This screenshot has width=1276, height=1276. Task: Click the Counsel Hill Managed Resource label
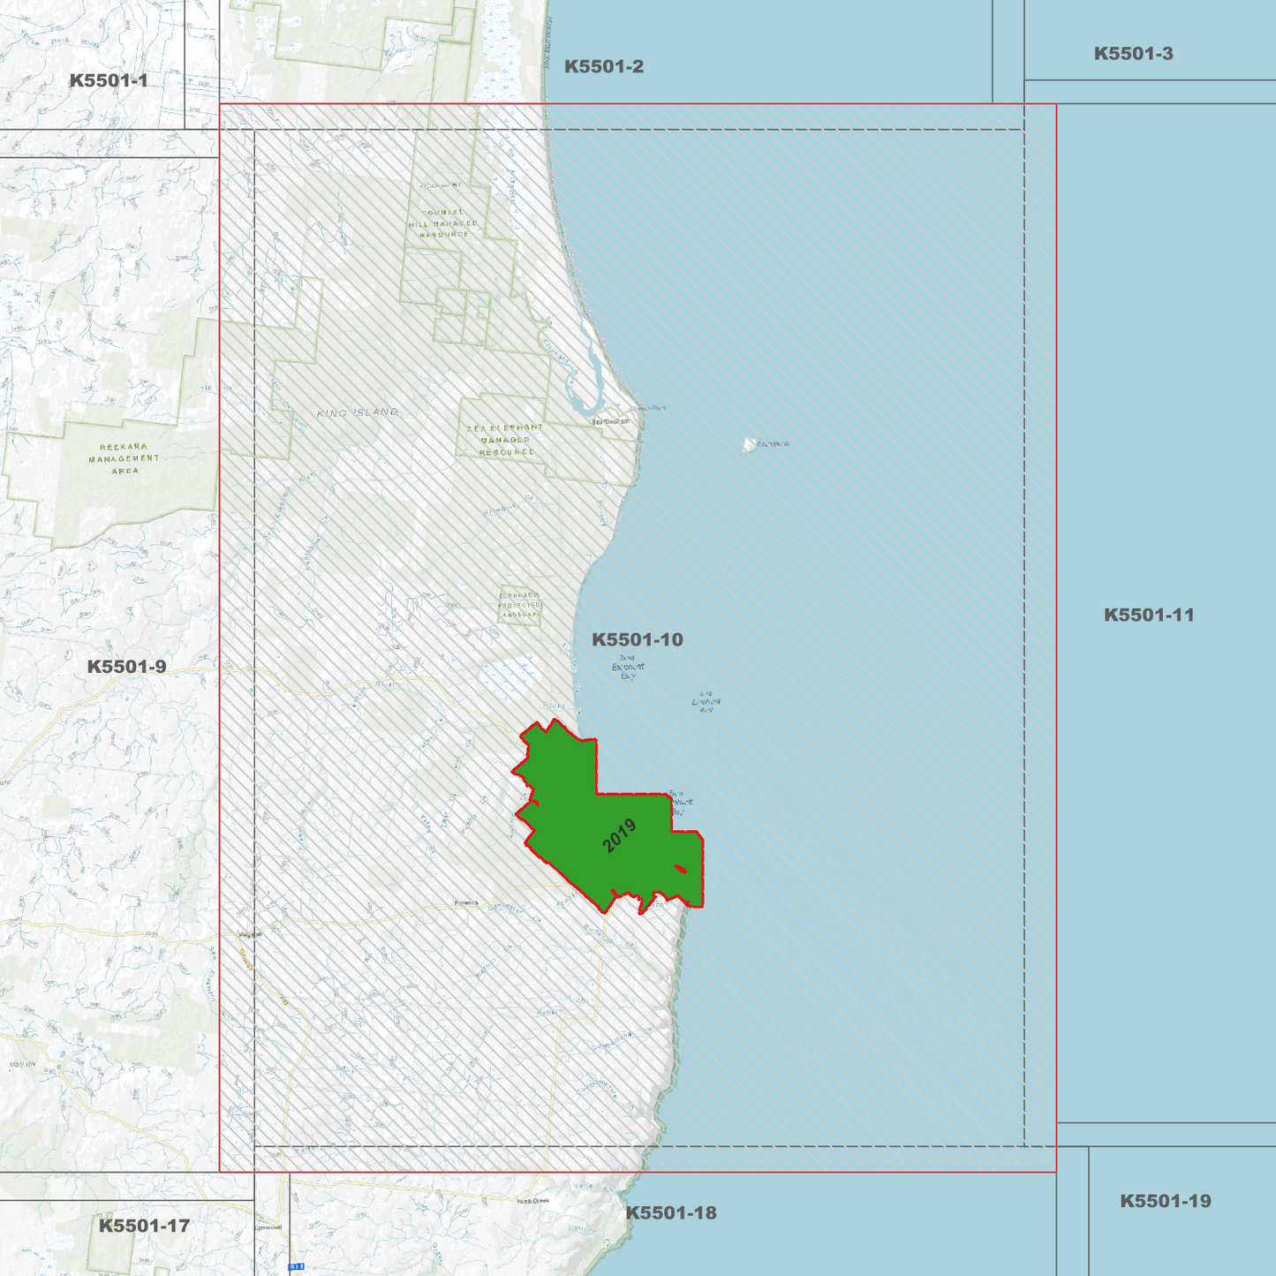point(443,223)
